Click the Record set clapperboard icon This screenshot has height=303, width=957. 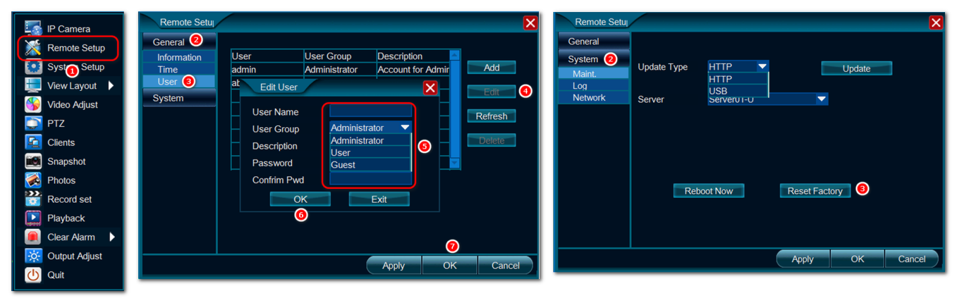click(x=33, y=199)
